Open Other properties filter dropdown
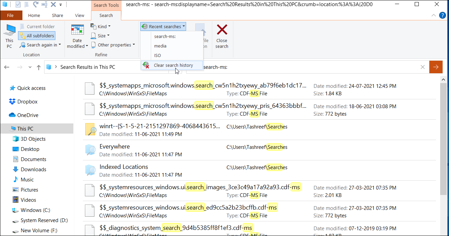 [x=113, y=45]
